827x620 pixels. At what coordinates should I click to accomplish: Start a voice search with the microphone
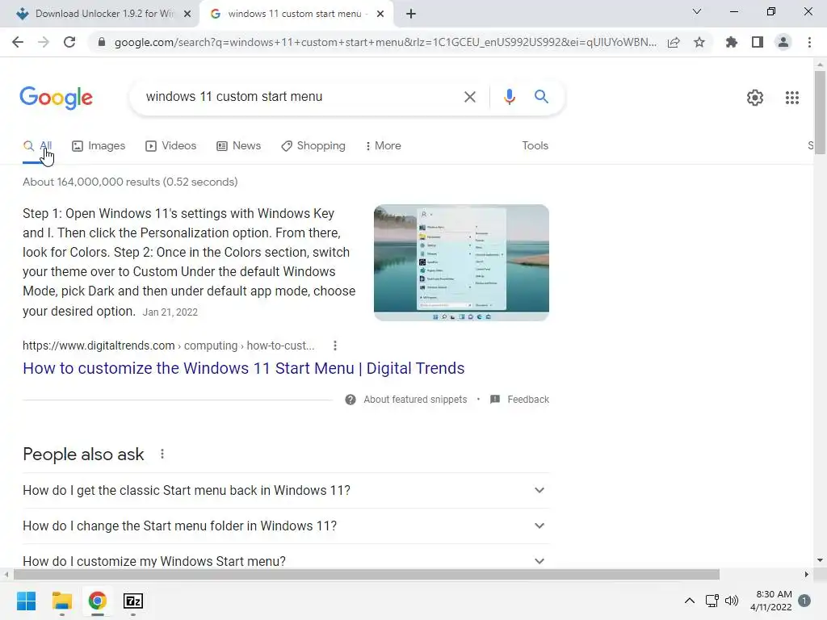click(509, 97)
